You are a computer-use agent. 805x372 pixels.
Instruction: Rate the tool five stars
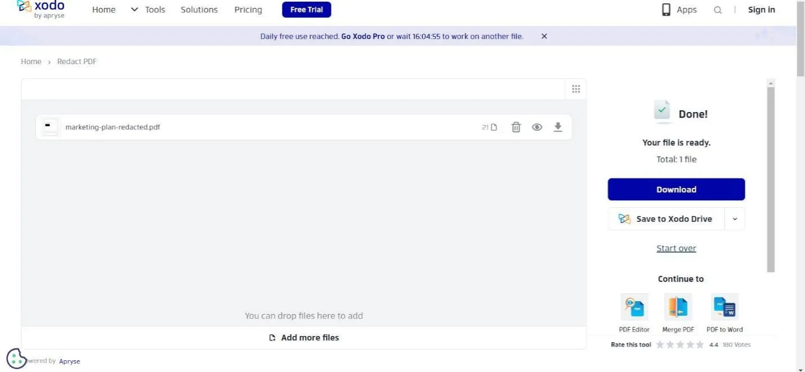(700, 345)
